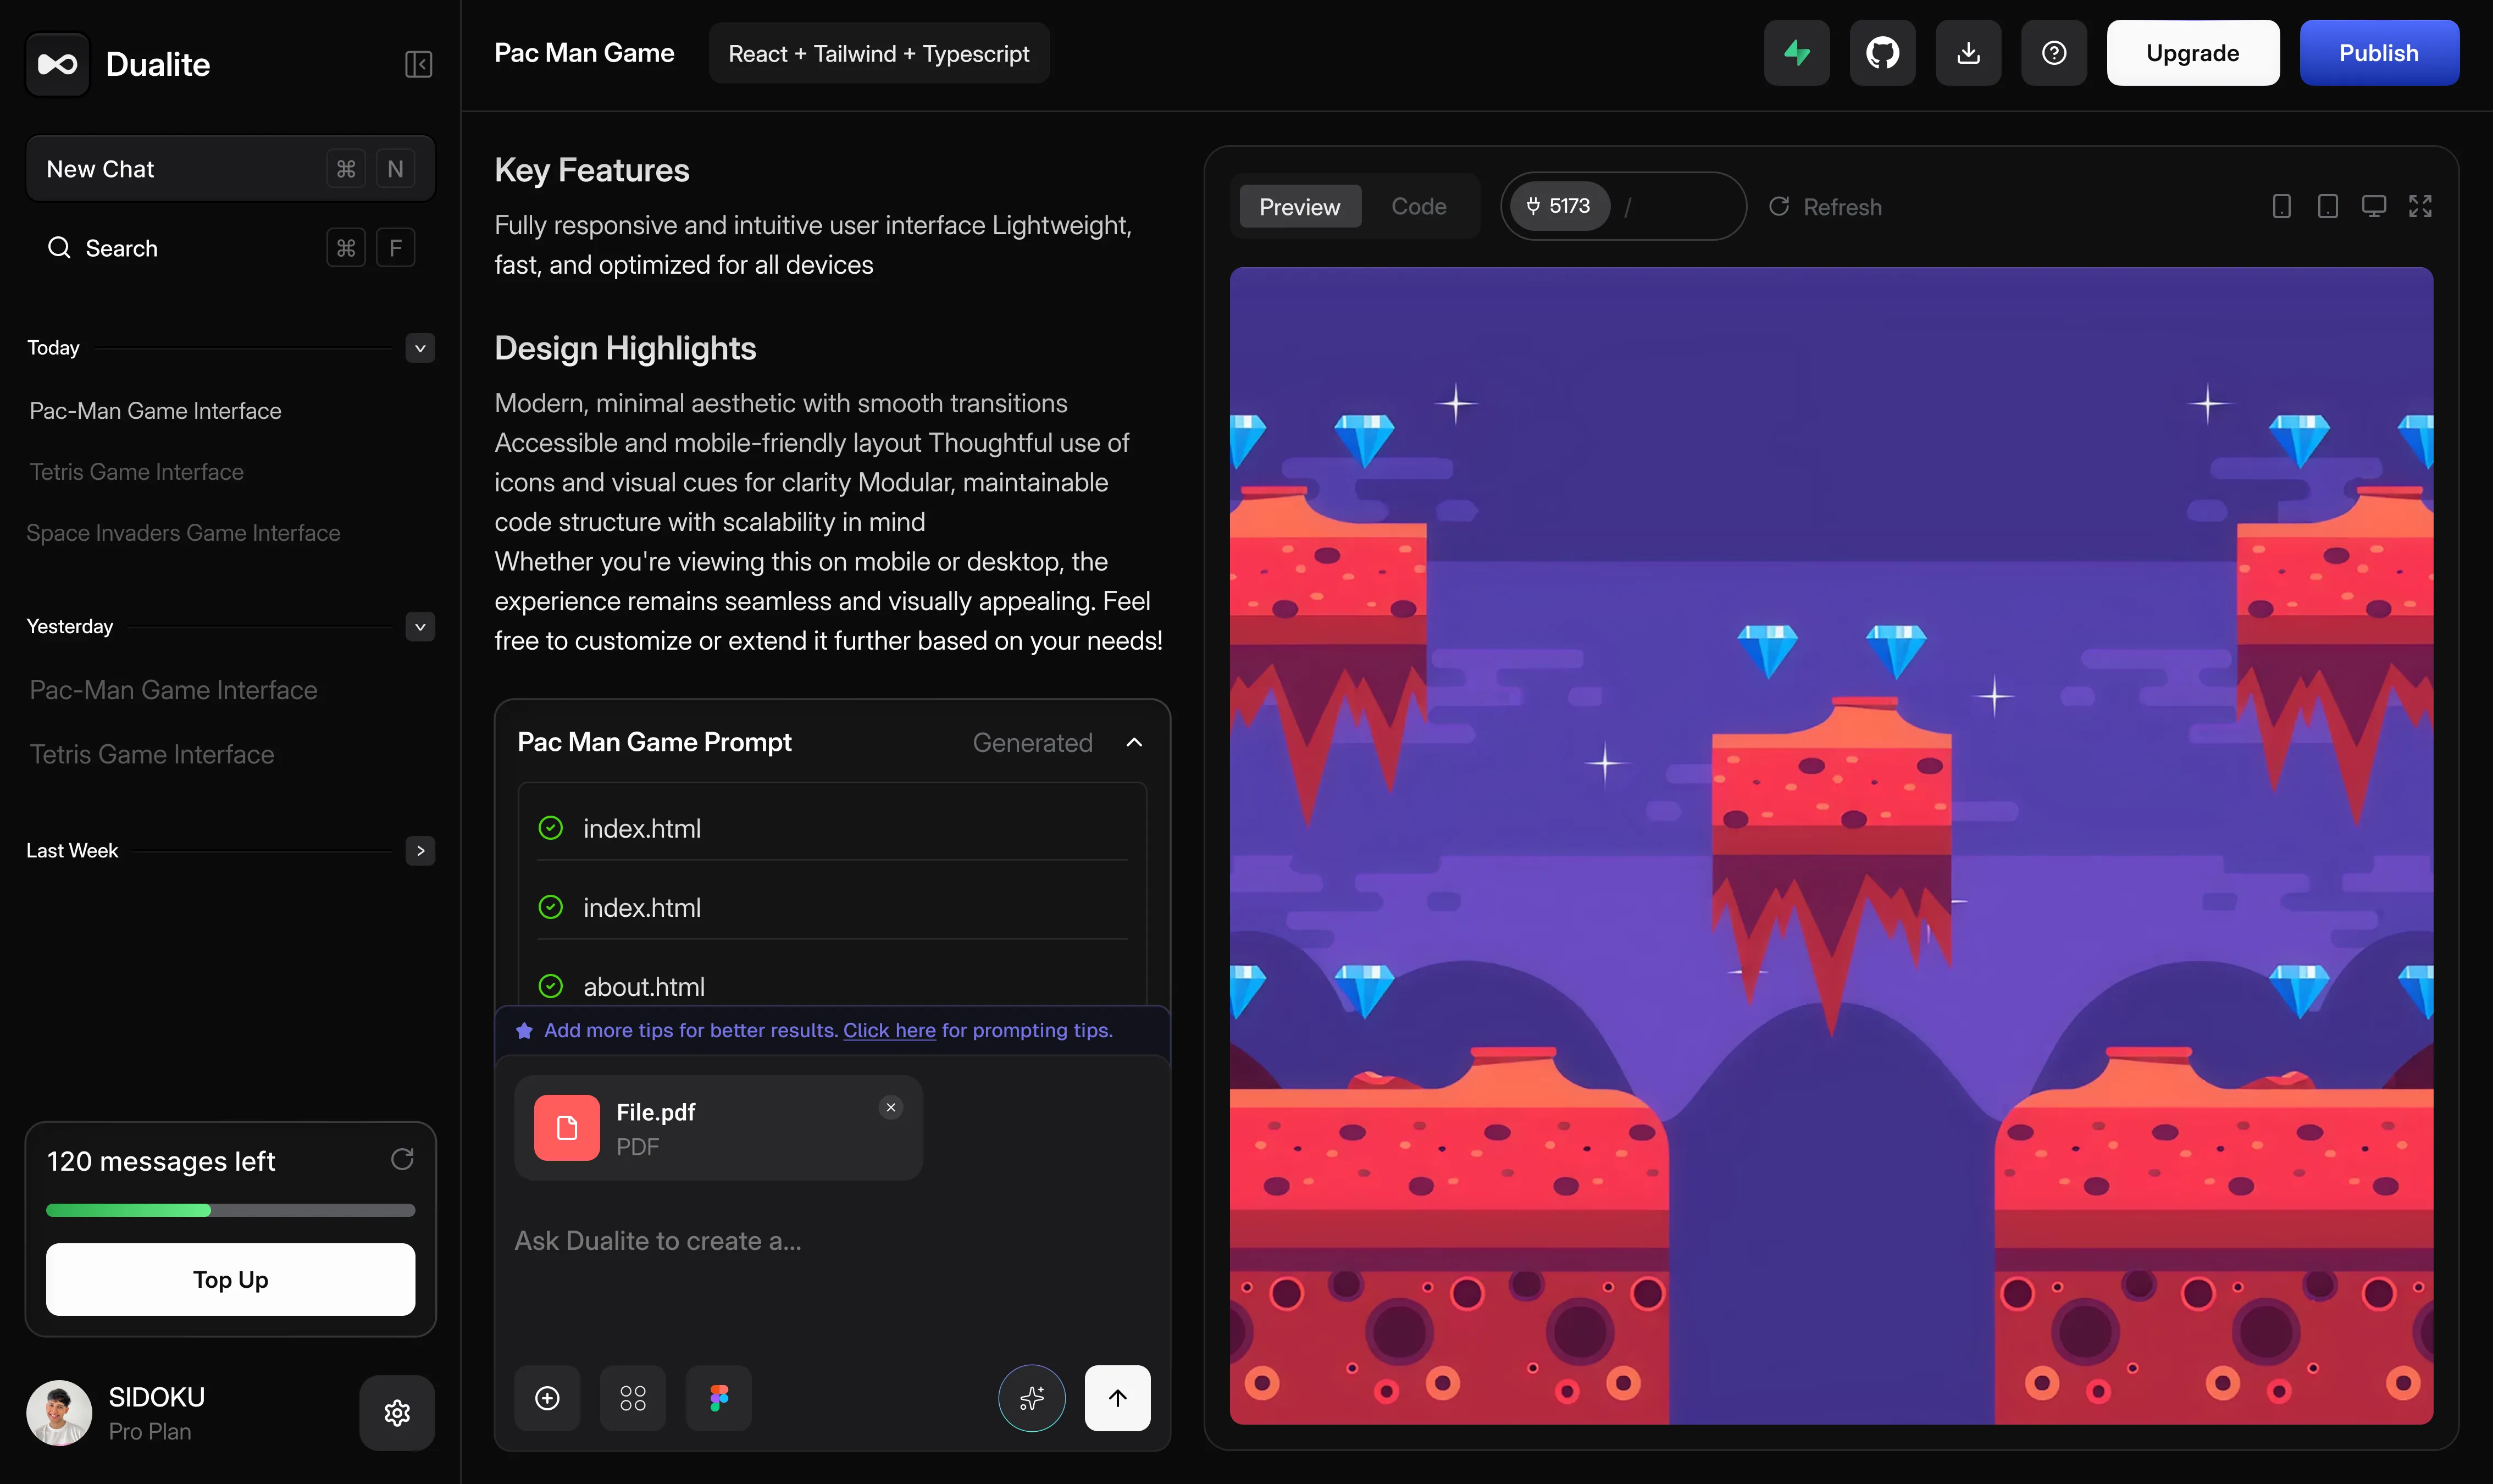Click the green lightning bolt icon
Image resolution: width=2493 pixels, height=1484 pixels.
pyautogui.click(x=1796, y=53)
